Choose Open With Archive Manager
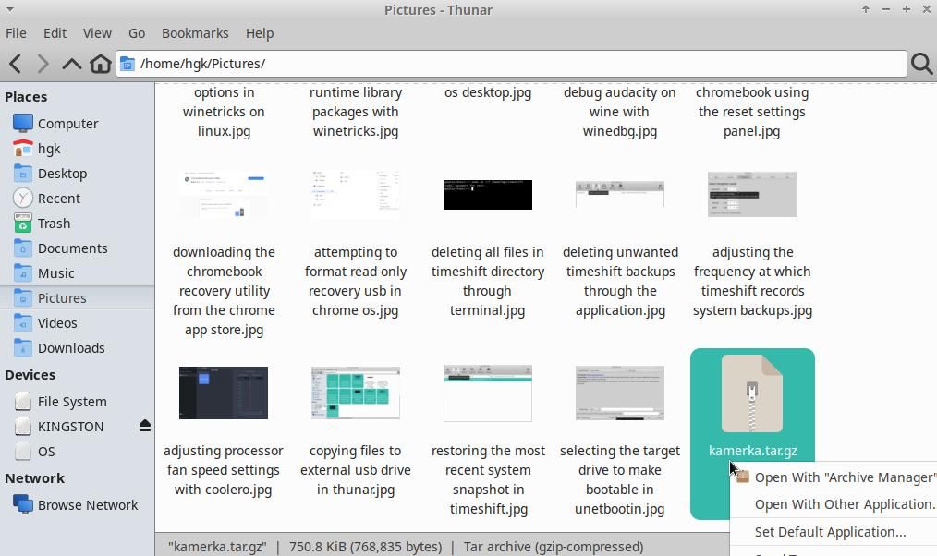937x556 pixels. [843, 477]
